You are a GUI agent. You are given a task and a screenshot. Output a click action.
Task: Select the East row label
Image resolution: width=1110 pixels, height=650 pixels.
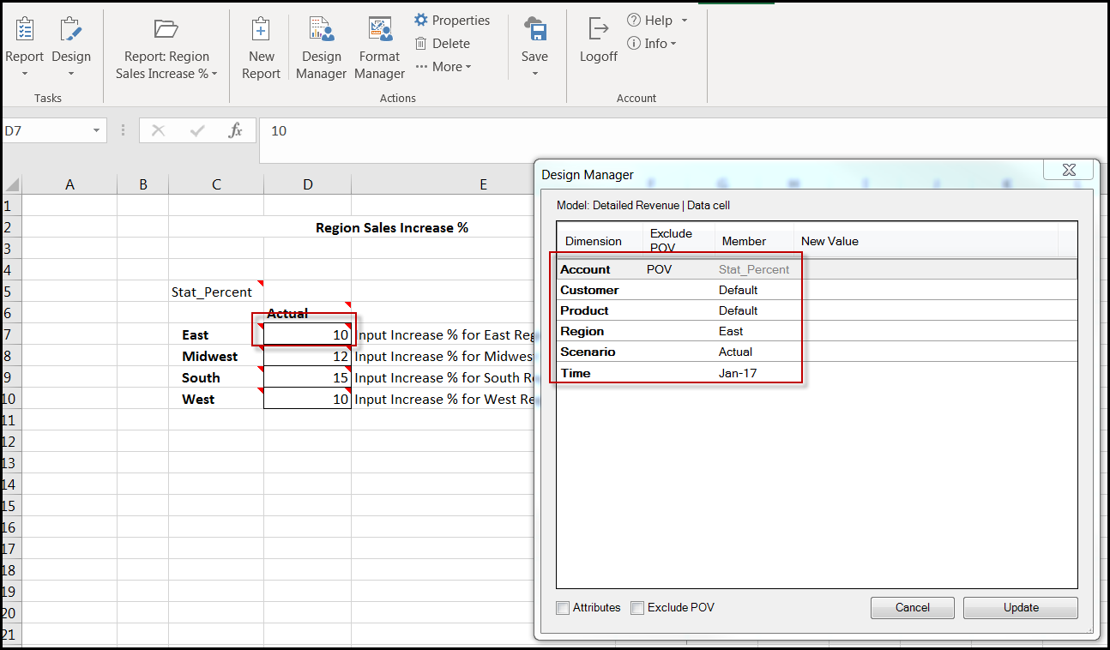coord(216,334)
